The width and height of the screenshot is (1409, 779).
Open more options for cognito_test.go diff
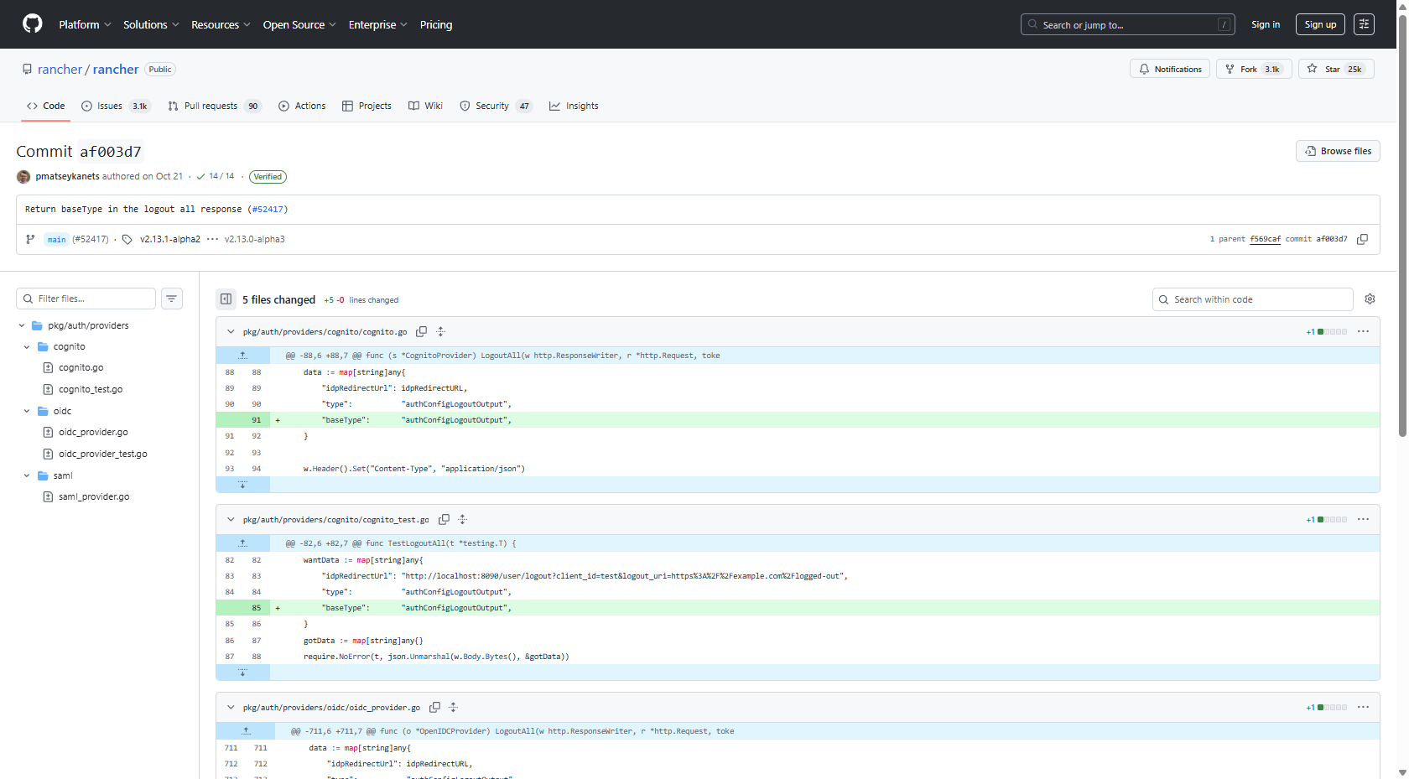pos(1363,520)
